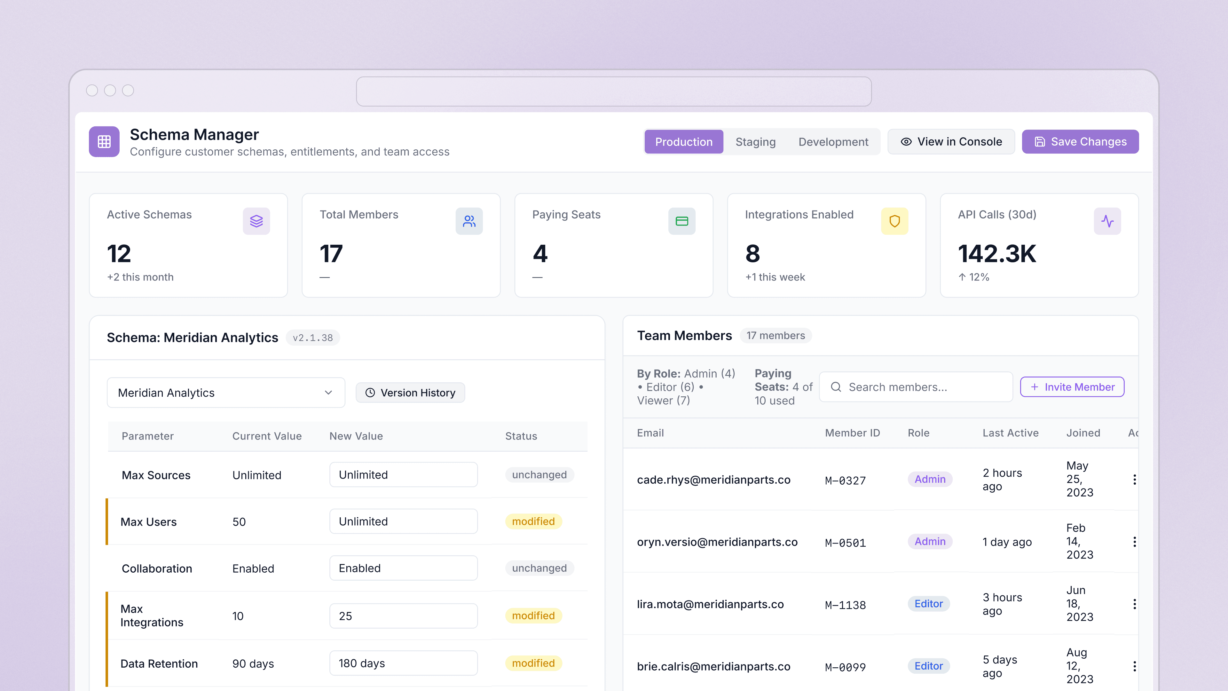1228x691 pixels.
Task: Open actions menu for cade.rhys@meridianparts.co
Action: coord(1135,479)
